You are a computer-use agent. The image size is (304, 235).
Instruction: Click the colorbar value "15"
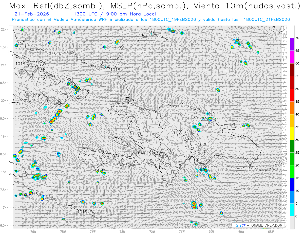(297, 178)
